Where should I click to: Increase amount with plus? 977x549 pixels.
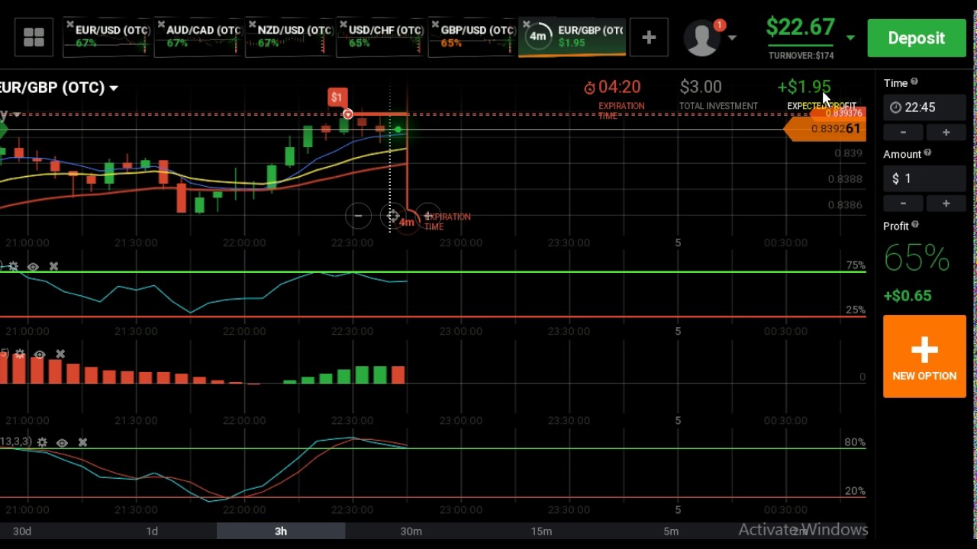pyautogui.click(x=946, y=204)
